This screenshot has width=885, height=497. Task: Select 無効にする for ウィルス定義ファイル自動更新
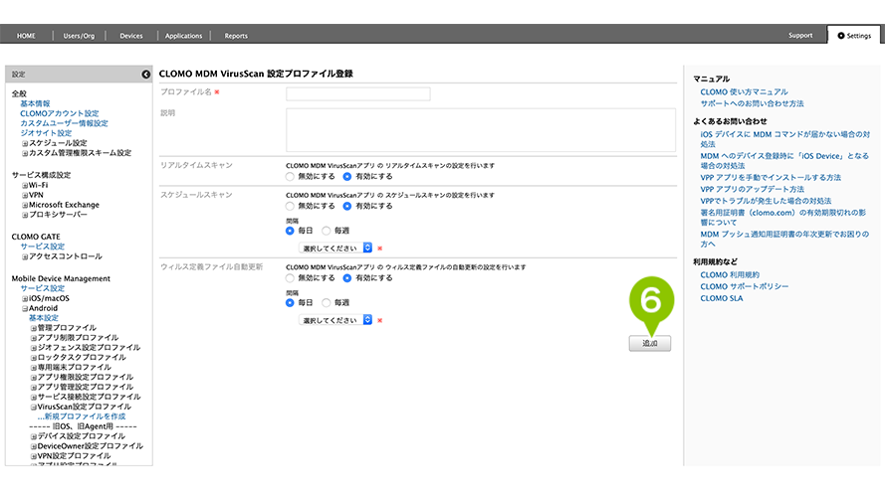point(290,278)
